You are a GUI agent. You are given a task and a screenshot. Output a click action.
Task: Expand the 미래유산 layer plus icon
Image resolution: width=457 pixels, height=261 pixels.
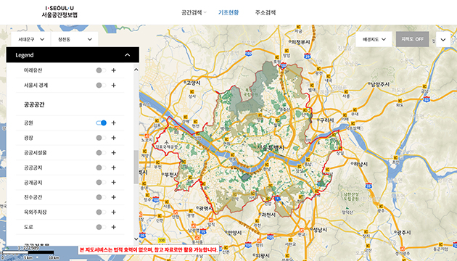pos(114,70)
